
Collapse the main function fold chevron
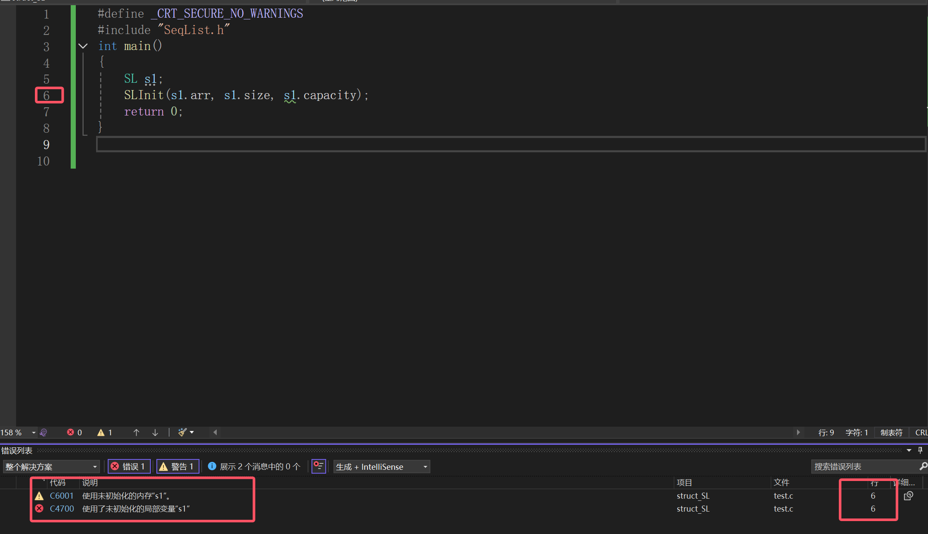click(83, 46)
